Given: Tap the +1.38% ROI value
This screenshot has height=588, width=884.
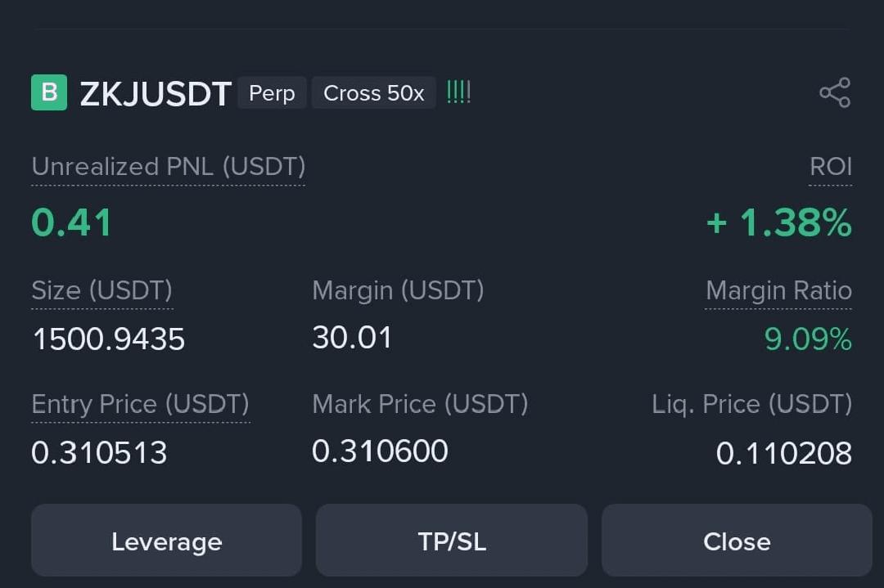Looking at the screenshot, I should [779, 222].
